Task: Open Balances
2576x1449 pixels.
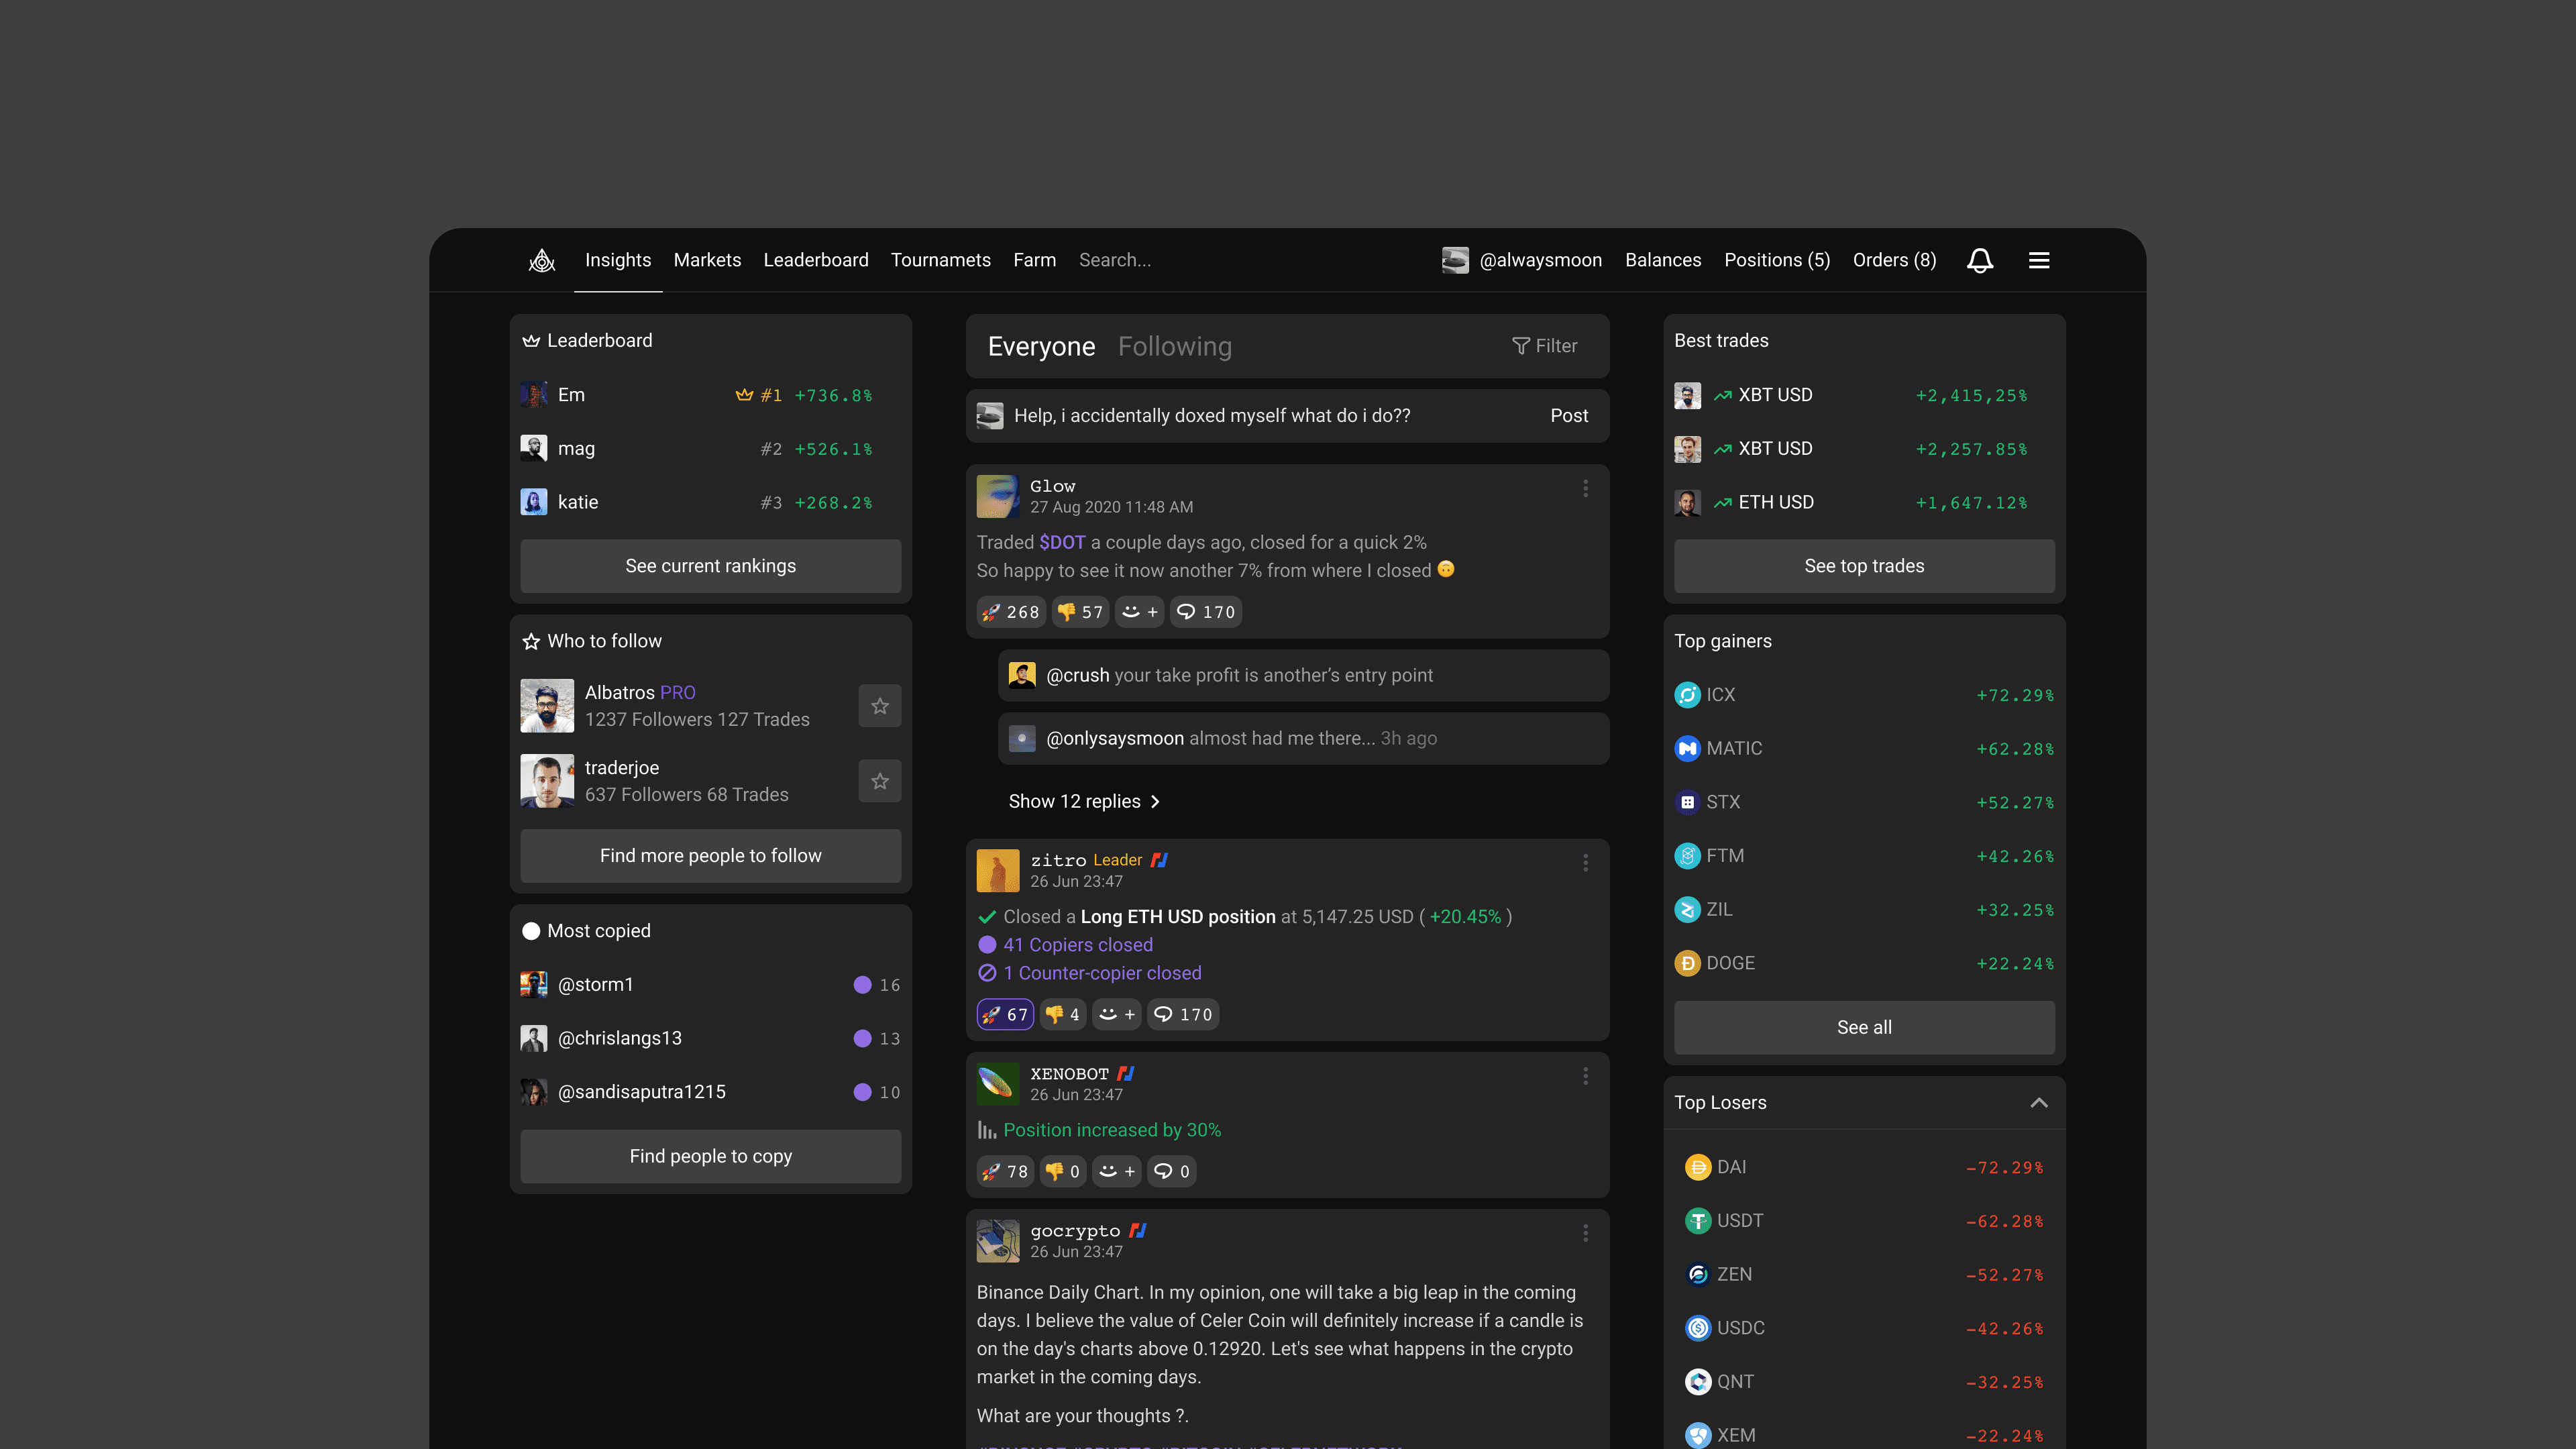Action: coord(1663,261)
